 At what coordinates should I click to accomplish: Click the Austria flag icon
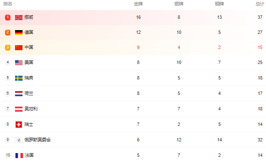19,109
